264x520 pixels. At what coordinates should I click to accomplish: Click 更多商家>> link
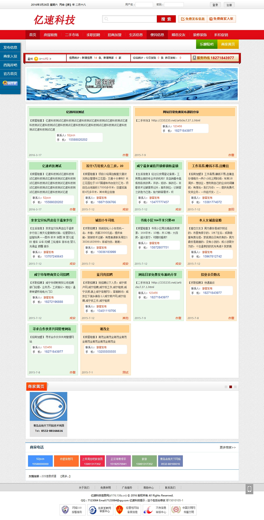[227, 447]
